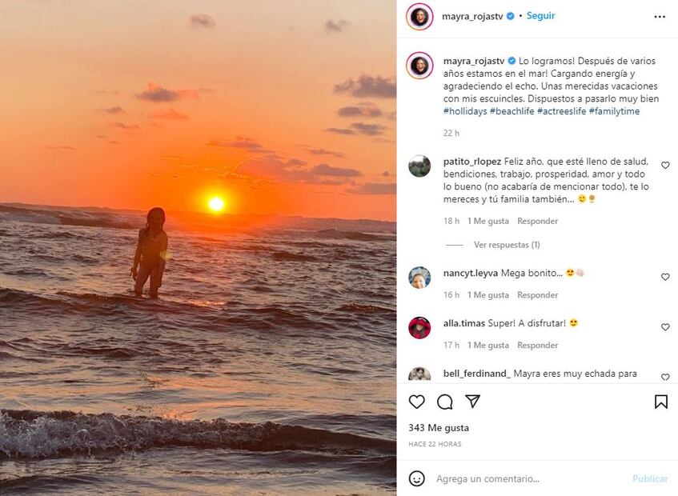Screen dimensions: 678x496
Task: Reply to nancyt.leyva's comment
Action: pyautogui.click(x=537, y=295)
